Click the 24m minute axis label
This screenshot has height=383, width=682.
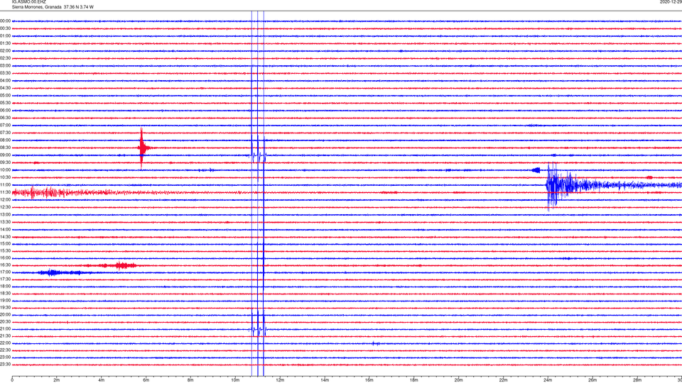coord(548,380)
